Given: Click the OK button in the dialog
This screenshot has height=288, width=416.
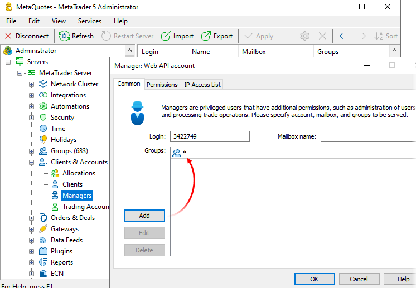Looking at the screenshot, I should click(315, 279).
